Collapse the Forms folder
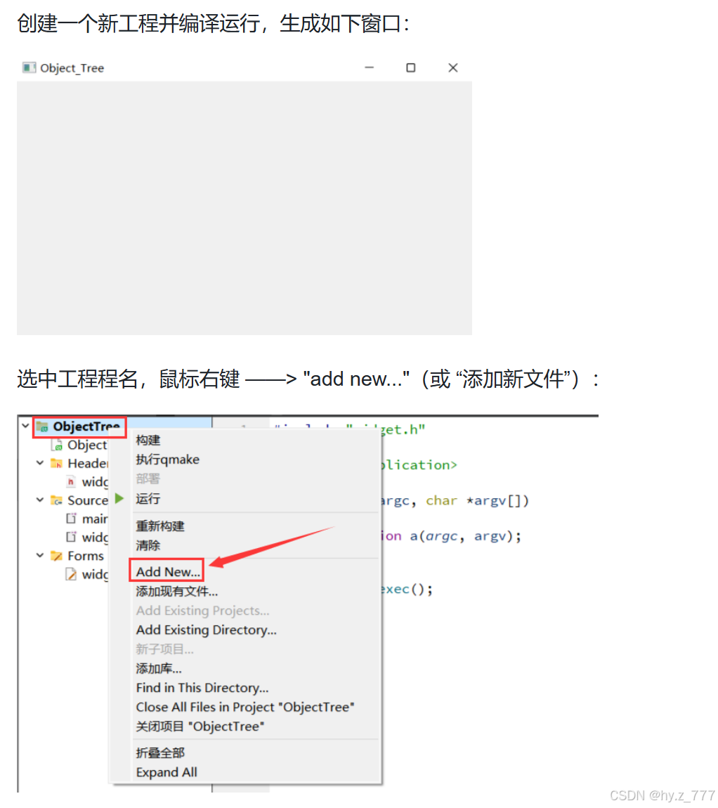 pos(39,556)
